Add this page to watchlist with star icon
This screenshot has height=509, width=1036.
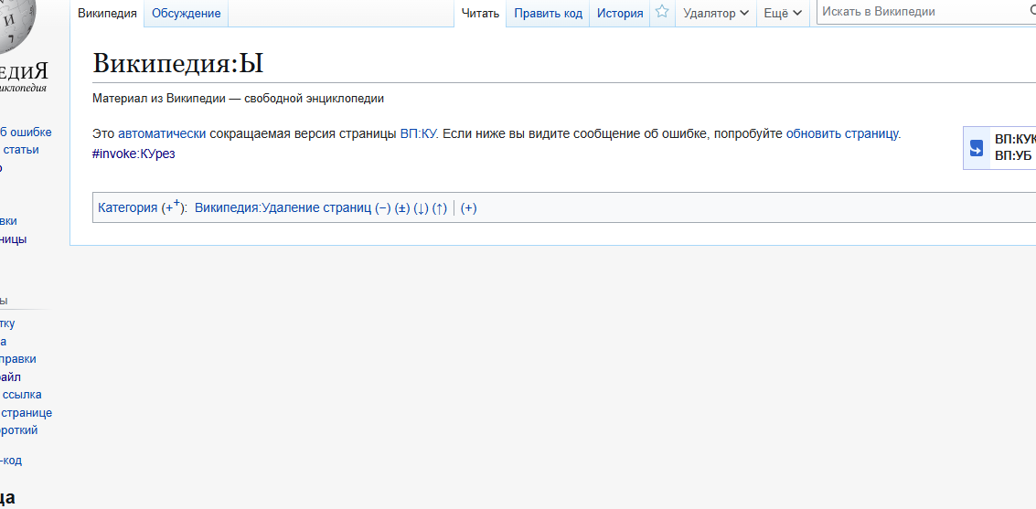662,12
